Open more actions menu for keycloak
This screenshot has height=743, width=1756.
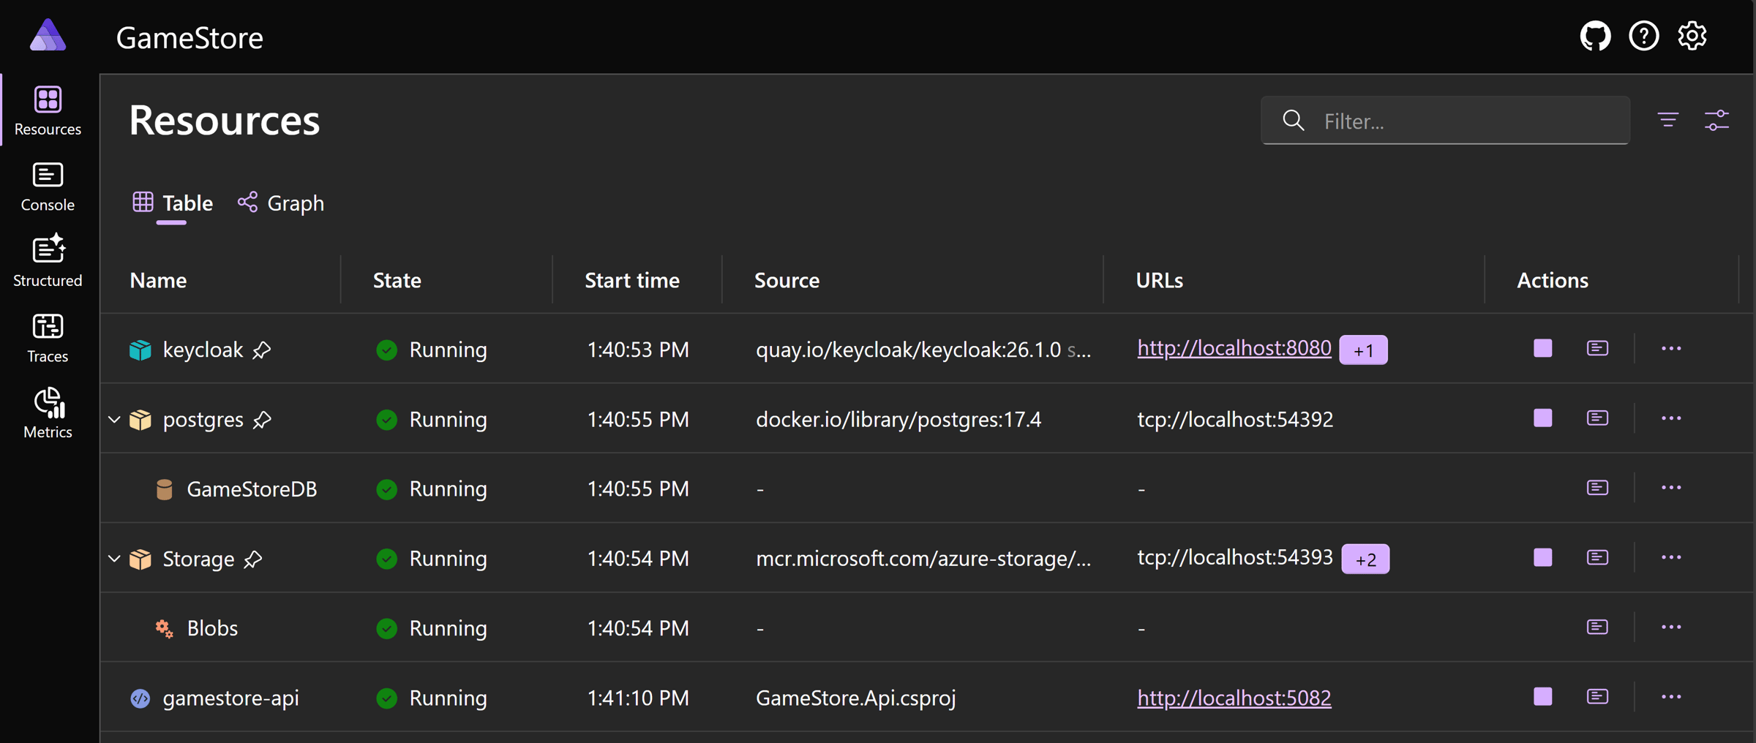1671,348
